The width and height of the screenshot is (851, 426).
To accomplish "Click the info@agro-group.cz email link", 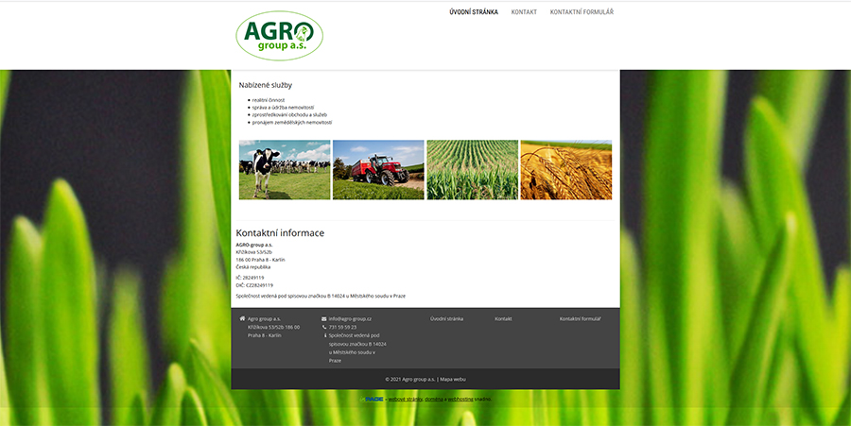I will coord(350,318).
